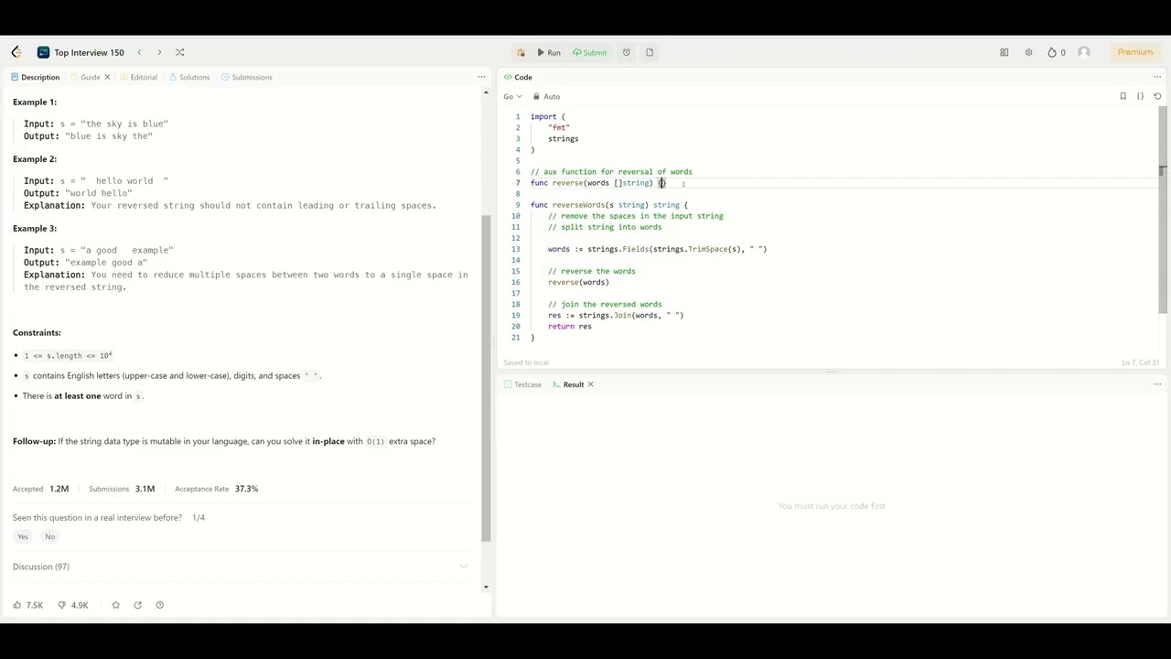This screenshot has width=1171, height=659.
Task: Go to the previous problem arrow
Action: (139, 52)
